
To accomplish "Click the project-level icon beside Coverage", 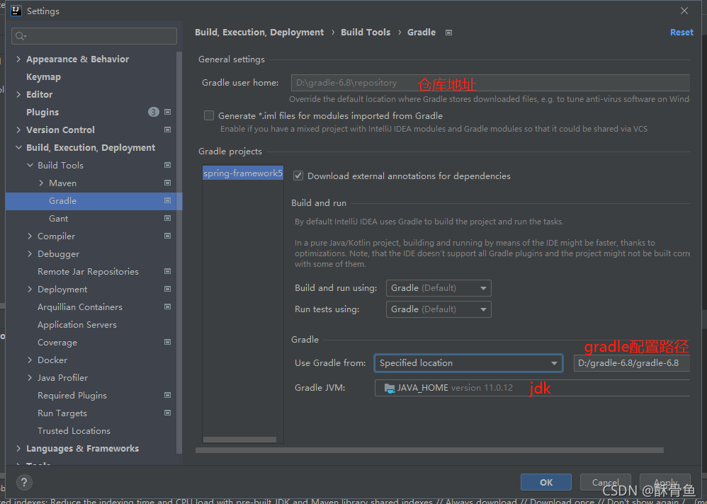I will click(x=168, y=343).
